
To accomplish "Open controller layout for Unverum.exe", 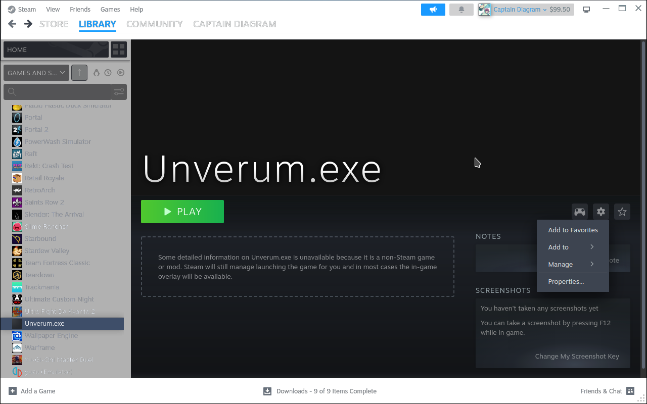I will pos(580,212).
